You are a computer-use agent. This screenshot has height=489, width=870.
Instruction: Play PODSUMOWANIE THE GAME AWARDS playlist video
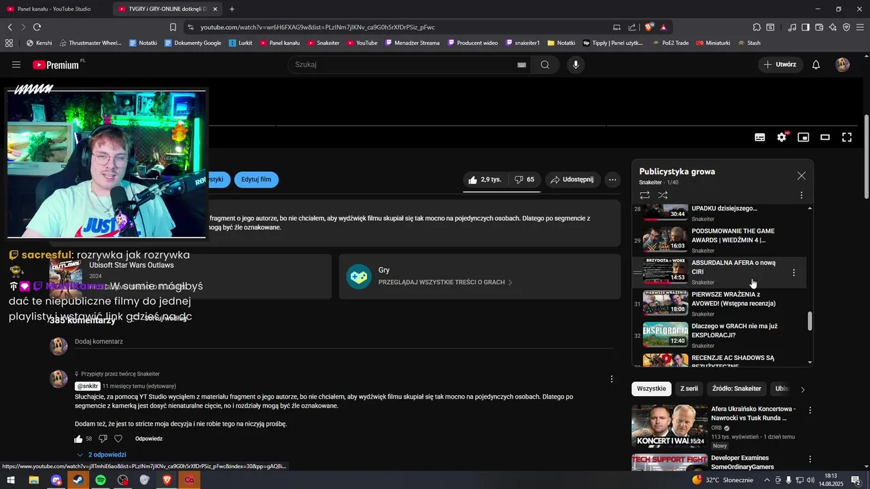pos(720,240)
